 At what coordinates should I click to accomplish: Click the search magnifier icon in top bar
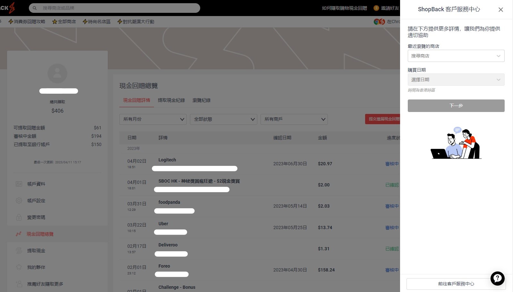35,8
